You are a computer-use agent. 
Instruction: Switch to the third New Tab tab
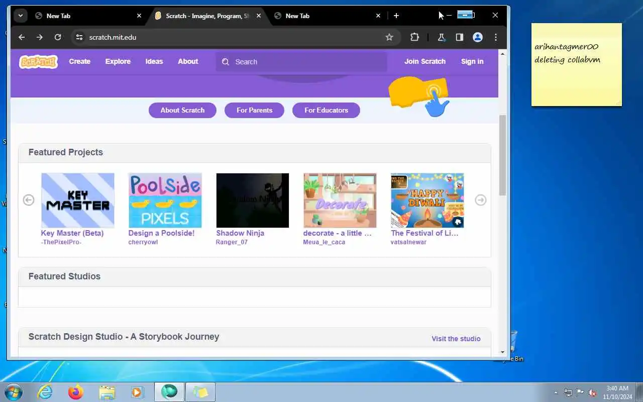click(x=321, y=16)
